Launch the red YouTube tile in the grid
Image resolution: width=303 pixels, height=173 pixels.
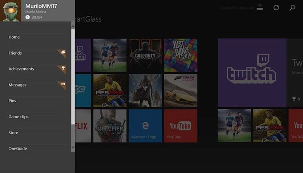181,126
